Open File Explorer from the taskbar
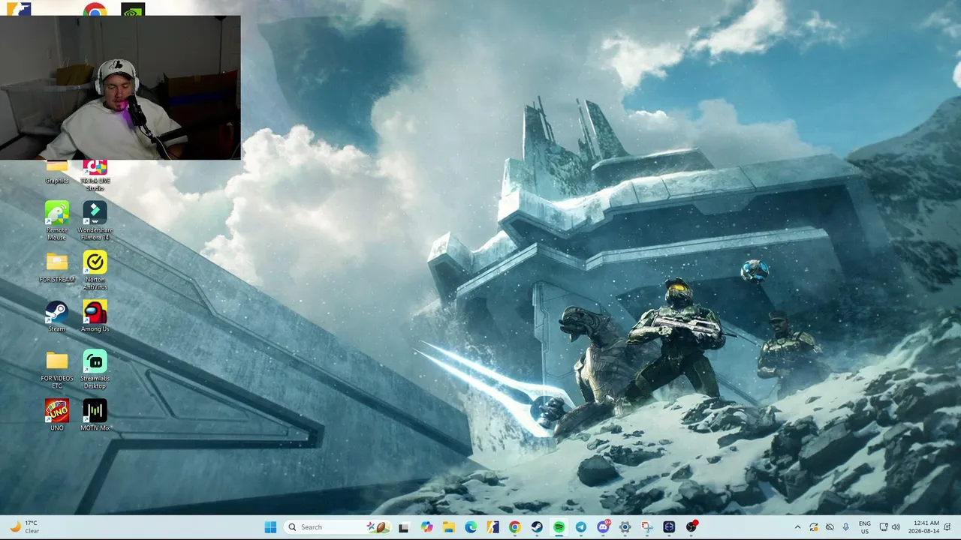The width and height of the screenshot is (961, 540). coord(448,527)
